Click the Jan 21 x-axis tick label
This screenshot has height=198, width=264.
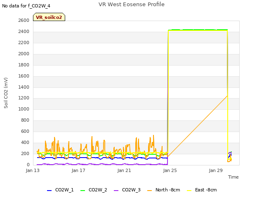(x=124, y=170)
